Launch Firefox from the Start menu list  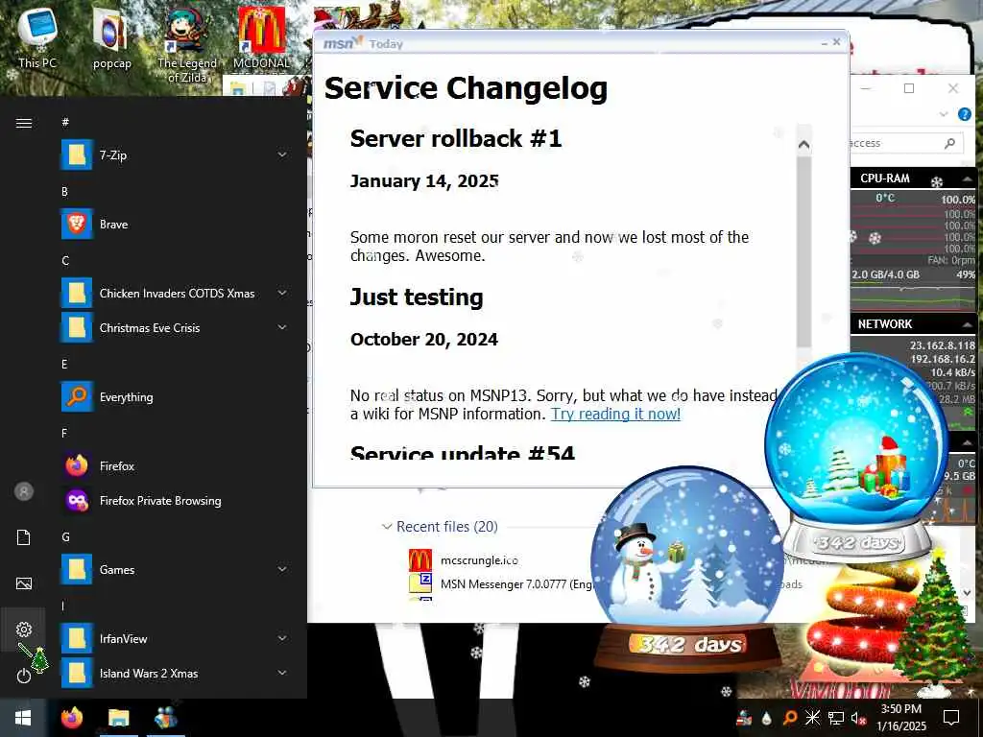[x=176, y=465]
